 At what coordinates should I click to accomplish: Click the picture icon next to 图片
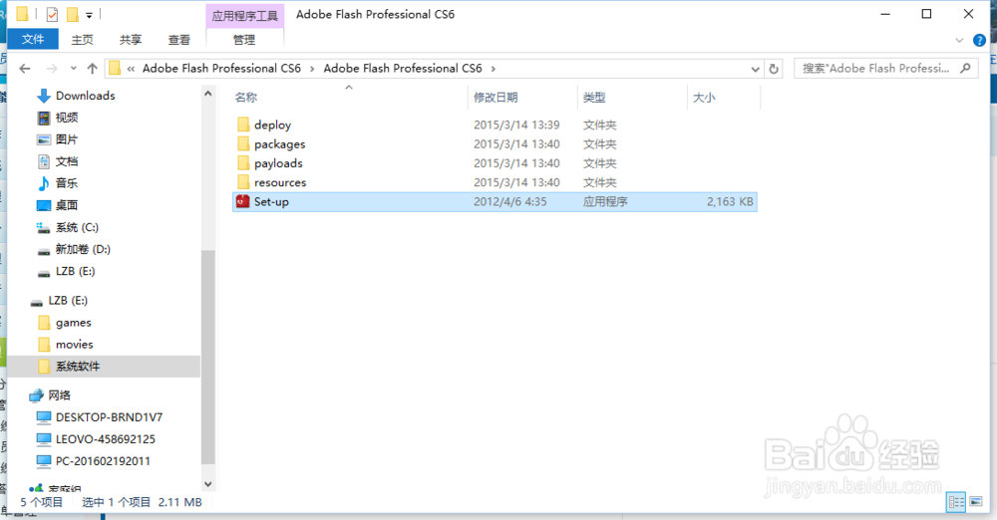[x=43, y=139]
